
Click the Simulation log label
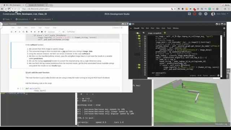[221, 124]
